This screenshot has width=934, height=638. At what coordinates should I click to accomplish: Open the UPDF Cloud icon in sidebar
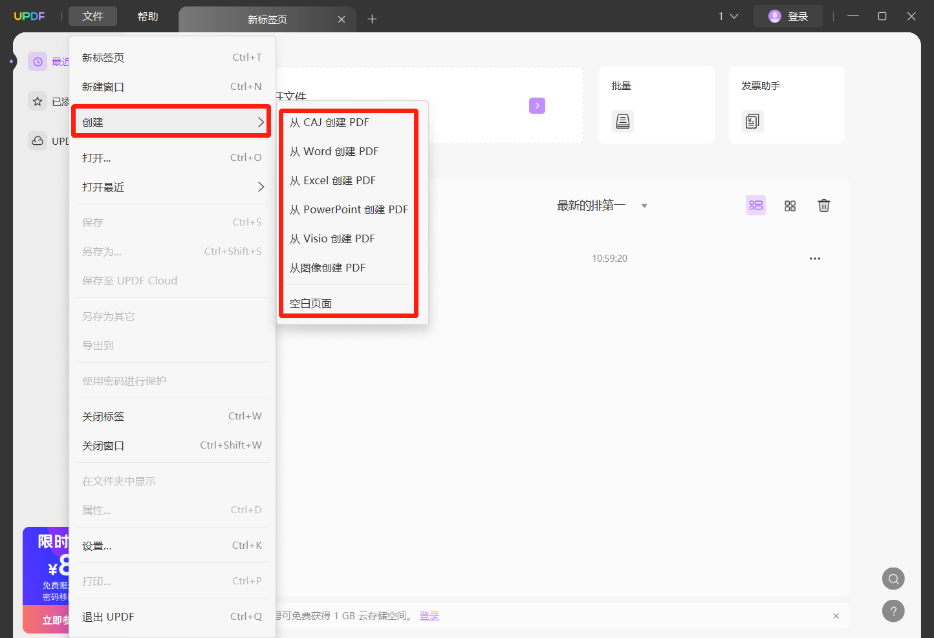pos(38,141)
